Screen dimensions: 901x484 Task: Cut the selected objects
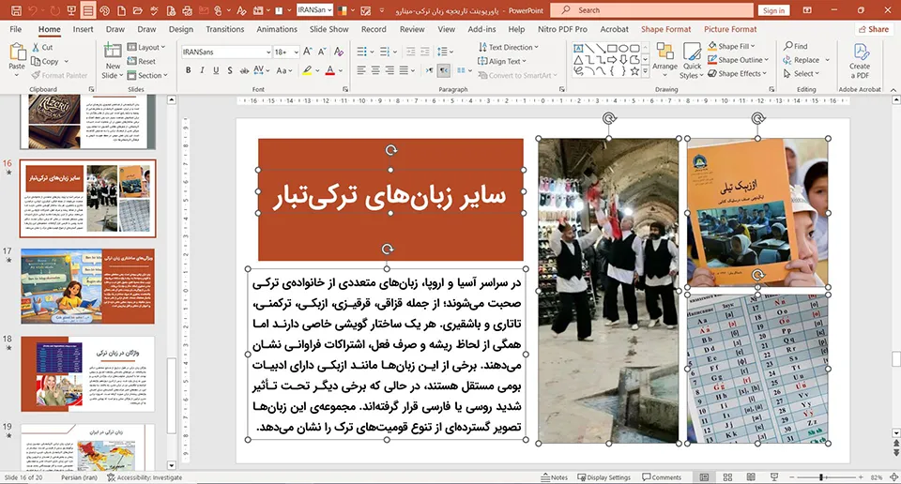point(42,48)
